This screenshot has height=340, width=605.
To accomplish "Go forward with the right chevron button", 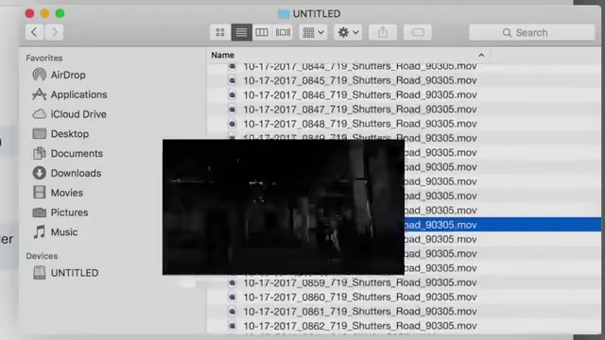I will [x=54, y=32].
